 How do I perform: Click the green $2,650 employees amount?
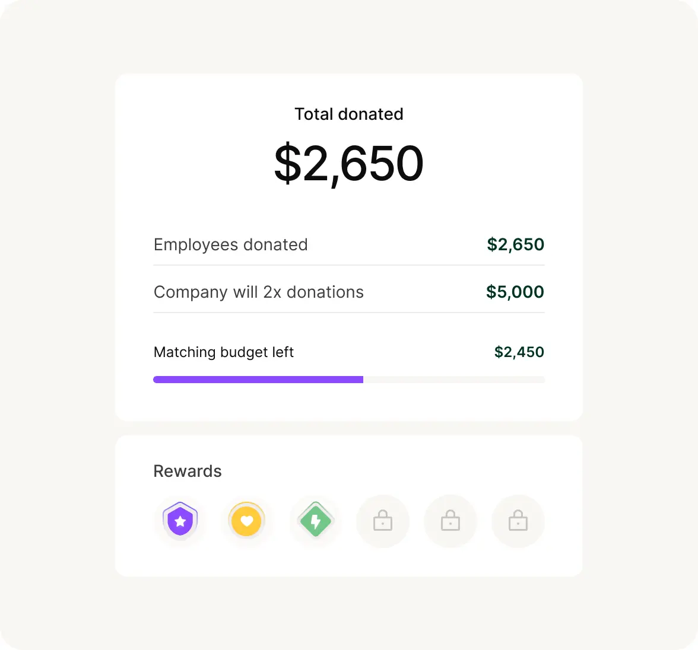tap(515, 244)
